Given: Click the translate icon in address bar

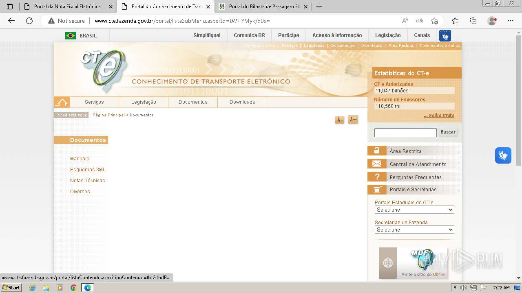Looking at the screenshot, I should click(x=420, y=21).
